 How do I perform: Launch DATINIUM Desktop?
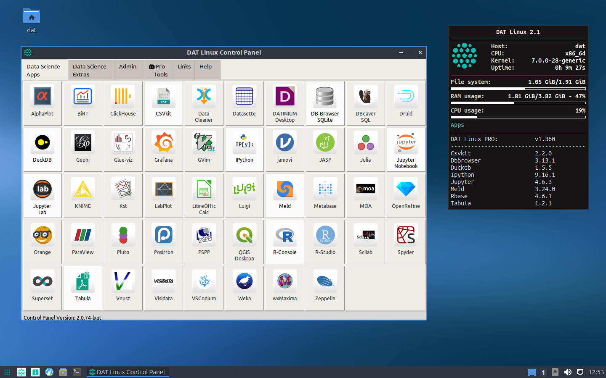(285, 103)
